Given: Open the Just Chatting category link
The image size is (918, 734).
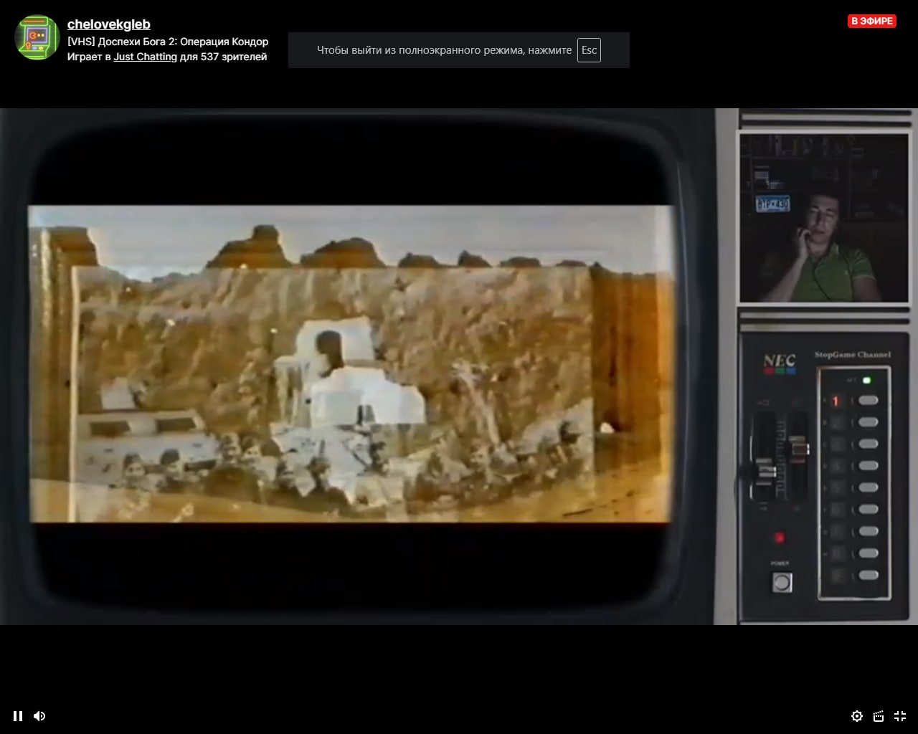Looking at the screenshot, I should tap(145, 57).
